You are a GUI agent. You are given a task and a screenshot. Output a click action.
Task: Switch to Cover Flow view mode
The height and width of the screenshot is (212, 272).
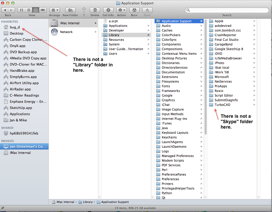43,10
